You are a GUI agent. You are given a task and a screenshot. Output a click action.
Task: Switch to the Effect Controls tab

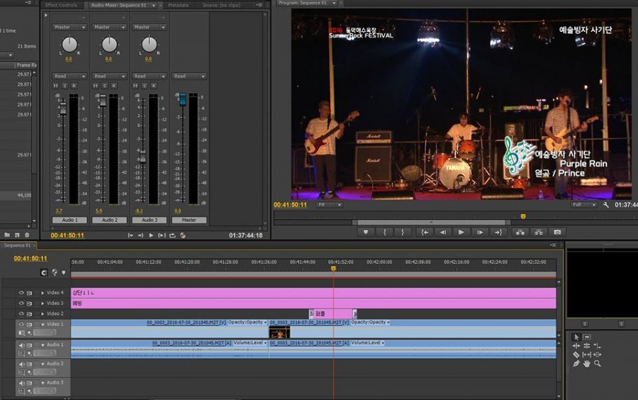[x=61, y=5]
